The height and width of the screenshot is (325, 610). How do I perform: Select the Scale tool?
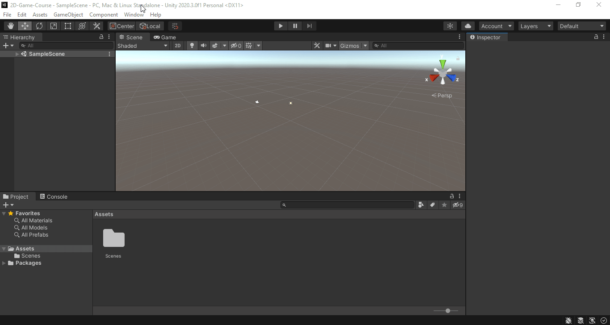tap(54, 26)
